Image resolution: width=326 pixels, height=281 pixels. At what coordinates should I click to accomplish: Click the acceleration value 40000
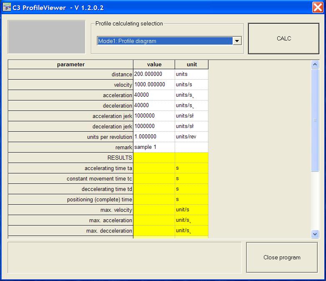tap(154, 95)
